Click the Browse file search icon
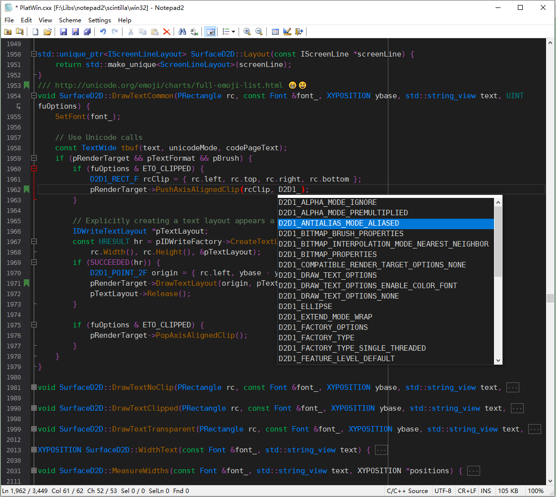 [20, 32]
